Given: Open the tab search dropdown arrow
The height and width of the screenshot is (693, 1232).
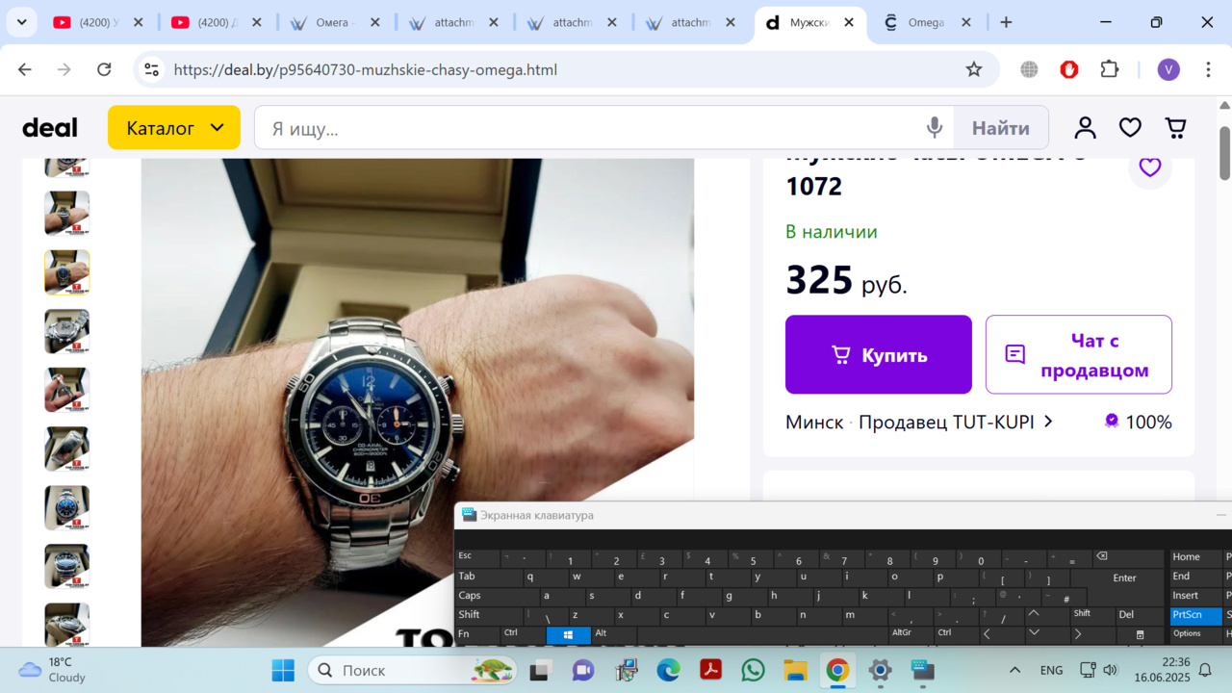Looking at the screenshot, I should [21, 22].
